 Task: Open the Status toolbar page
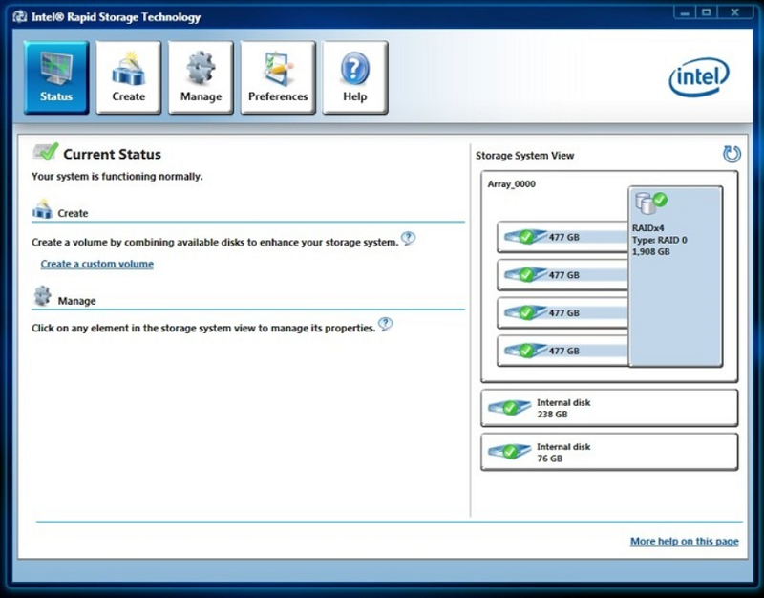click(54, 76)
